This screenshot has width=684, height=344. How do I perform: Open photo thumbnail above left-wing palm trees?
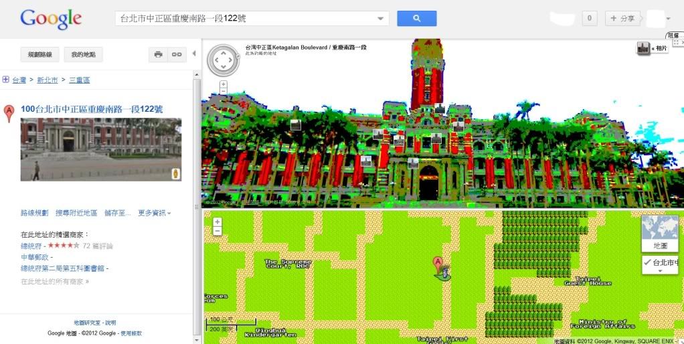296,125
